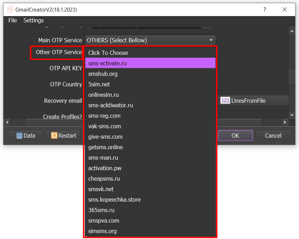Click the GmailCreatorV2 app icon

pos(10,9)
